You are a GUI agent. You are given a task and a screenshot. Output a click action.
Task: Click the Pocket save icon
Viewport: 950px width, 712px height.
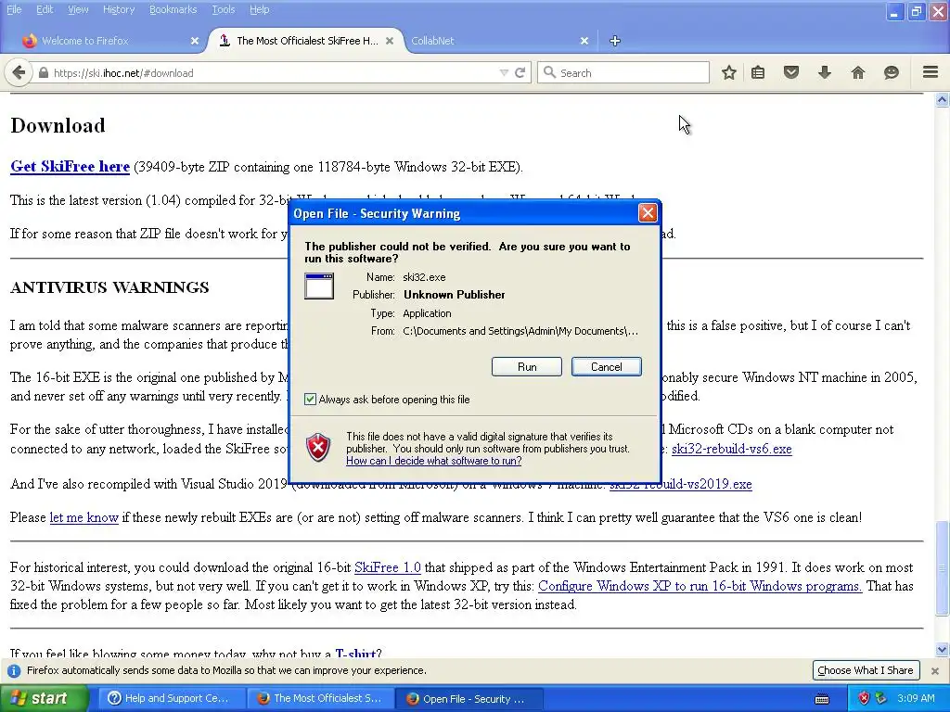pyautogui.click(x=791, y=72)
